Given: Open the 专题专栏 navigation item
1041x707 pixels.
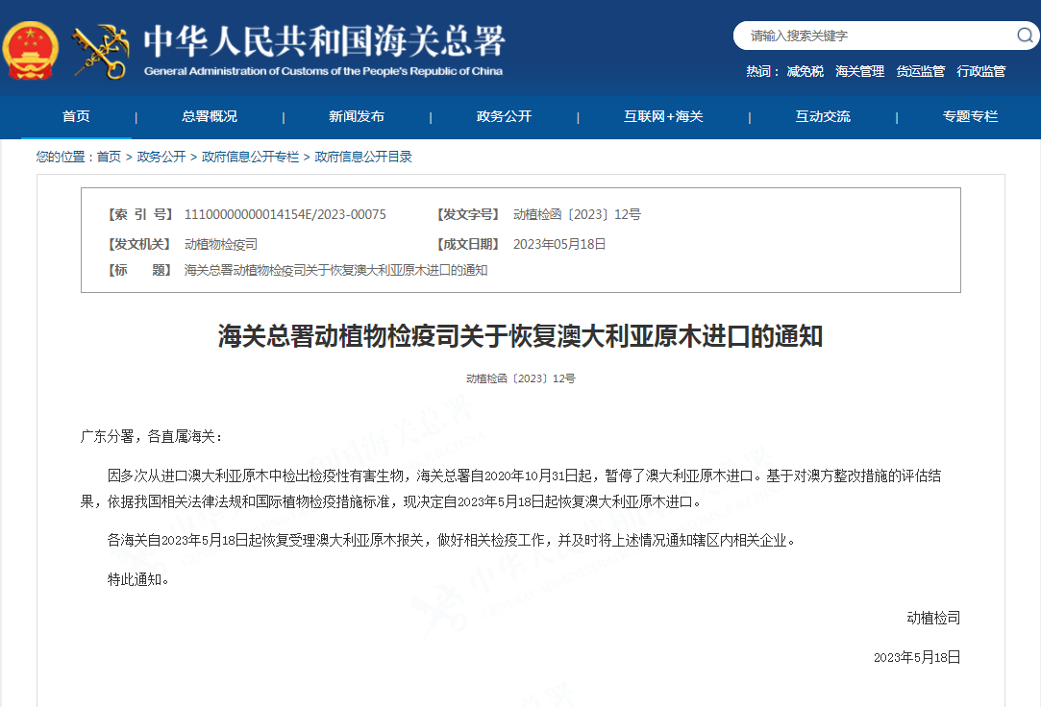Looking at the screenshot, I should click(x=970, y=116).
